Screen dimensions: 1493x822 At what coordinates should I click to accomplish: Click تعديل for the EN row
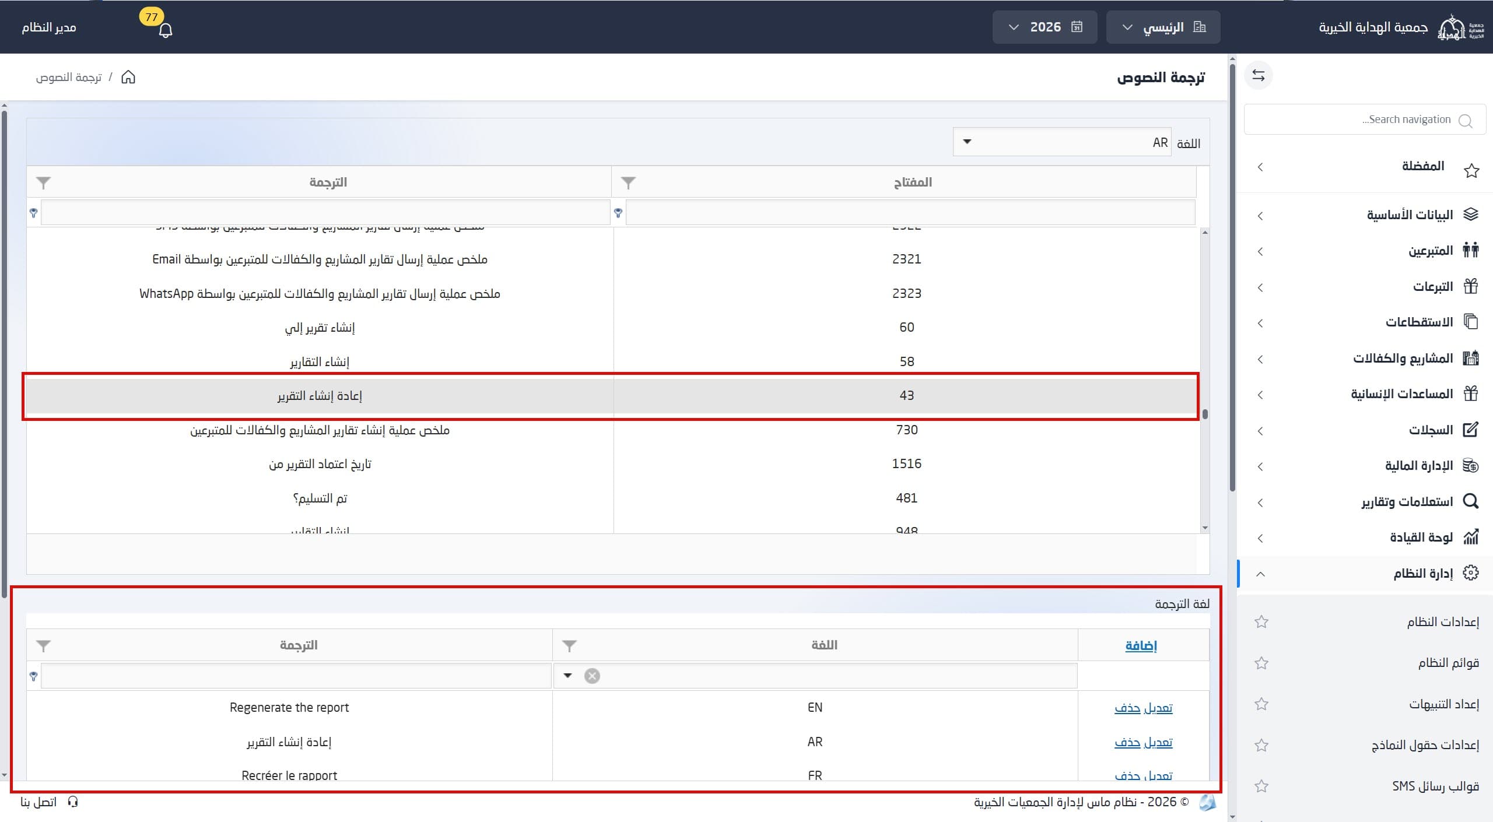pyautogui.click(x=1158, y=708)
